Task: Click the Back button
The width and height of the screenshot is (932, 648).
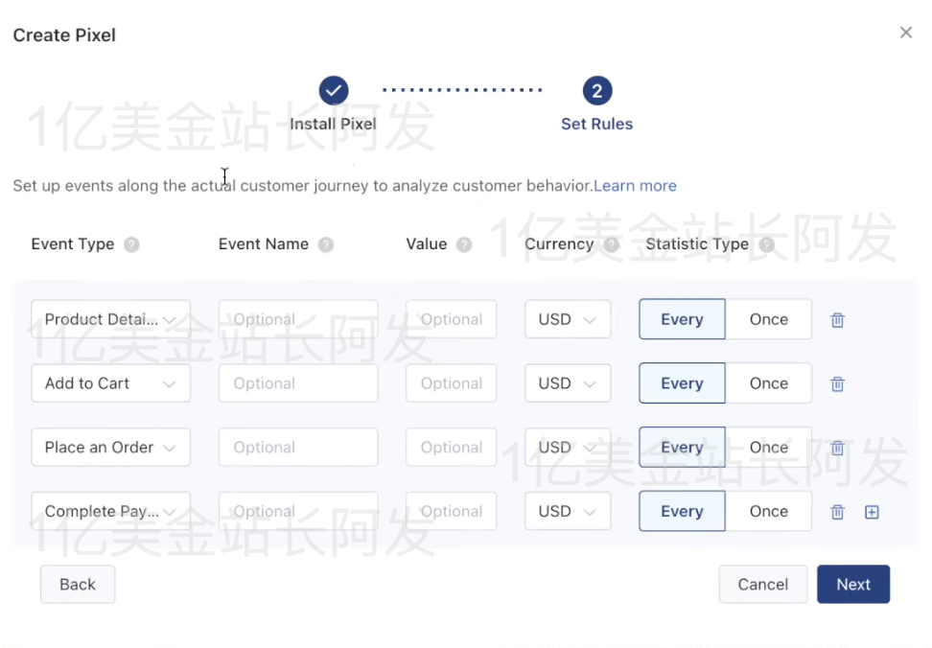Action: (x=78, y=584)
